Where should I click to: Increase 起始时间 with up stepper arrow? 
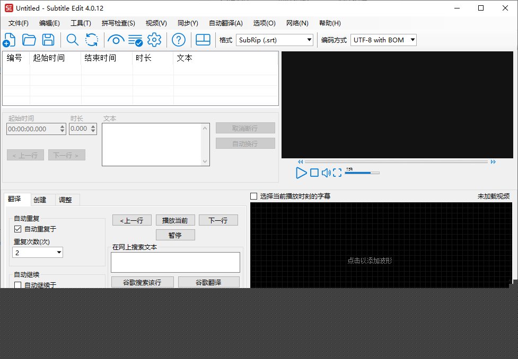pos(63,127)
